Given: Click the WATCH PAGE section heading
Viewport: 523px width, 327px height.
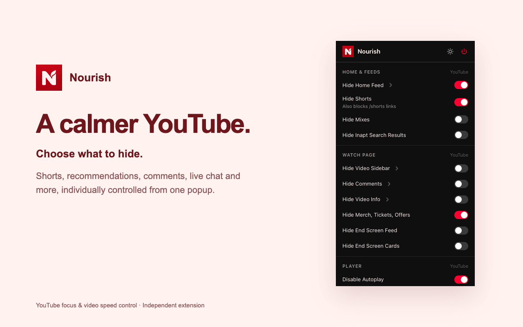Looking at the screenshot, I should (x=359, y=155).
